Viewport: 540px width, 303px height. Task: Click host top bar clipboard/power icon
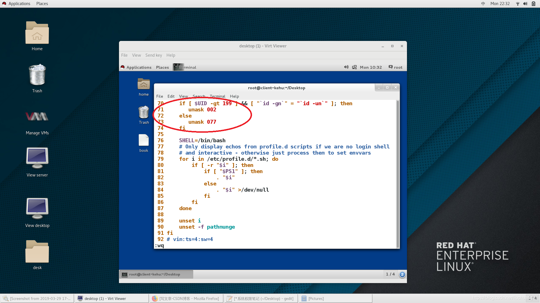click(534, 4)
